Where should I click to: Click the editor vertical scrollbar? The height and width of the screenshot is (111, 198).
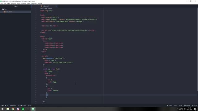tap(197, 49)
